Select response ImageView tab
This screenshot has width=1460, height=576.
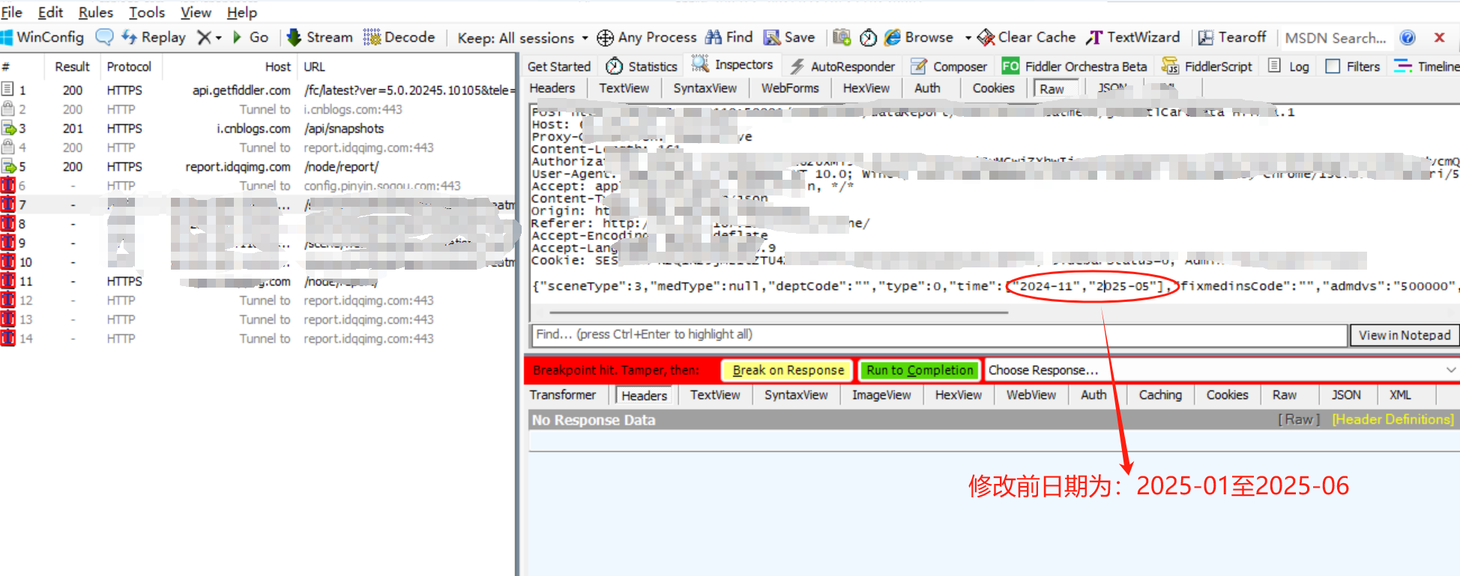881,395
